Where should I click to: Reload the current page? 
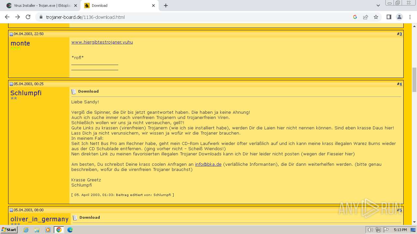pyautogui.click(x=28, y=17)
